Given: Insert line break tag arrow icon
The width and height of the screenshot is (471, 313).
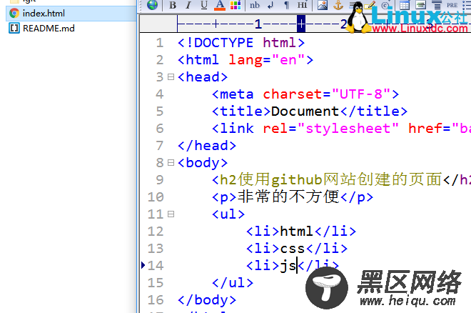Looking at the screenshot, I should point(270,5).
